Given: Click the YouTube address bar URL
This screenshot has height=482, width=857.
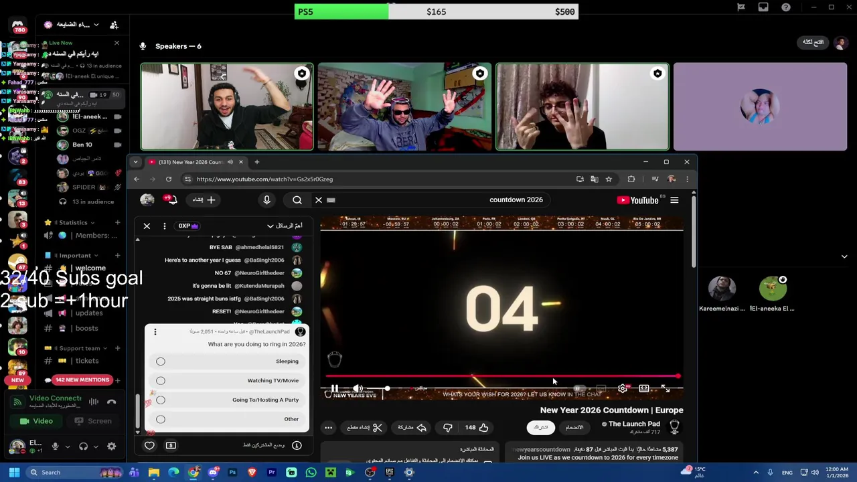Looking at the screenshot, I should [x=264, y=179].
